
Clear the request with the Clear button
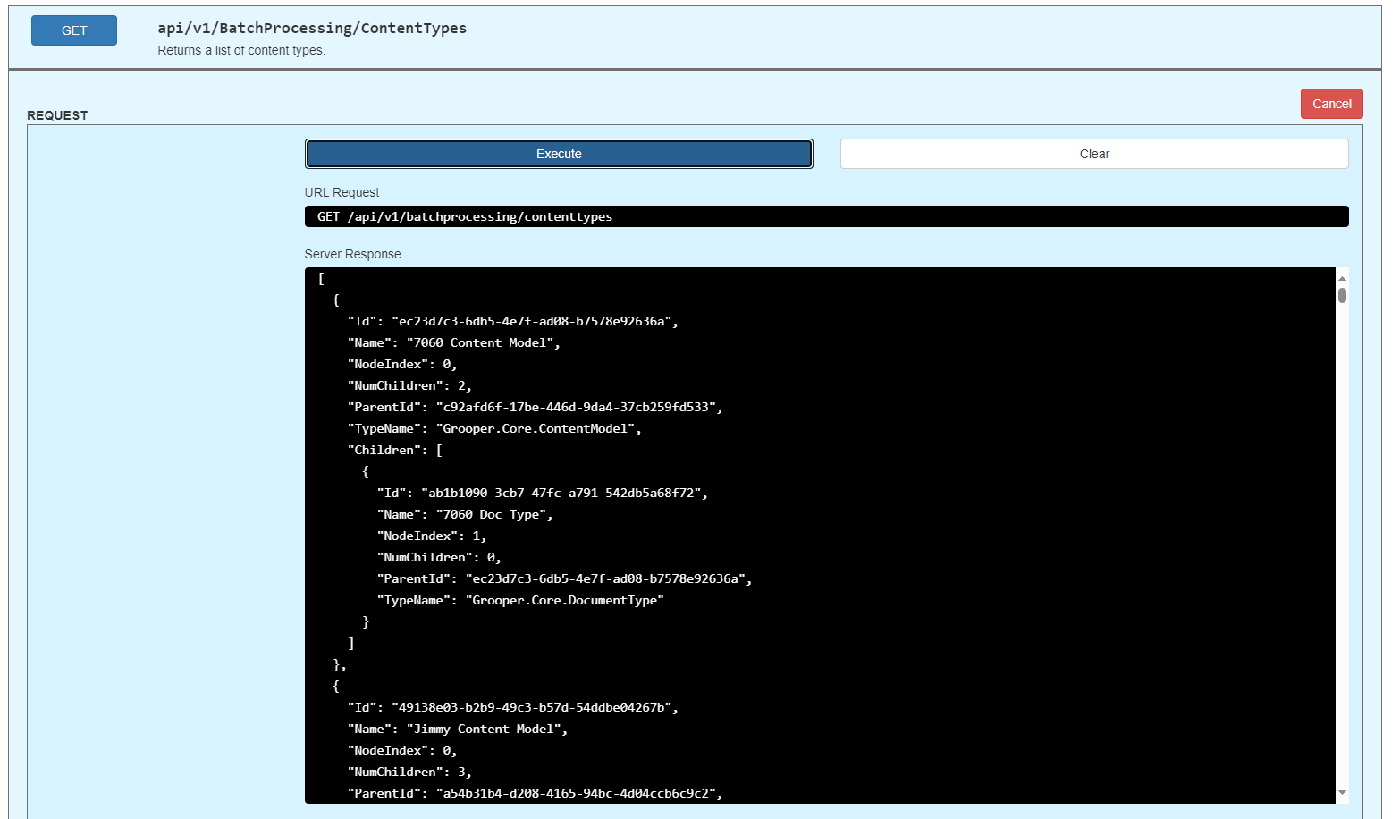[1093, 154]
